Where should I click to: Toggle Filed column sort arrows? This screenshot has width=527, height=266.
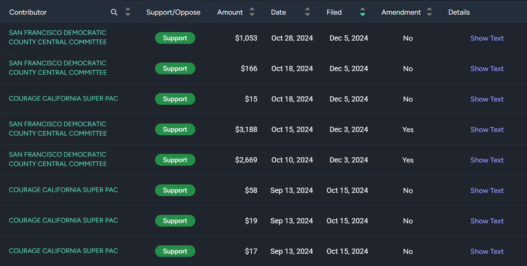[363, 12]
